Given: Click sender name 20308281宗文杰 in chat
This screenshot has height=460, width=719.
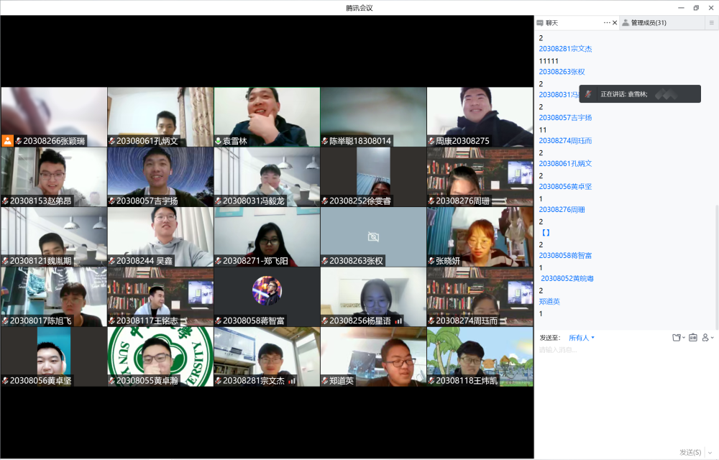Looking at the screenshot, I should click(x=565, y=49).
